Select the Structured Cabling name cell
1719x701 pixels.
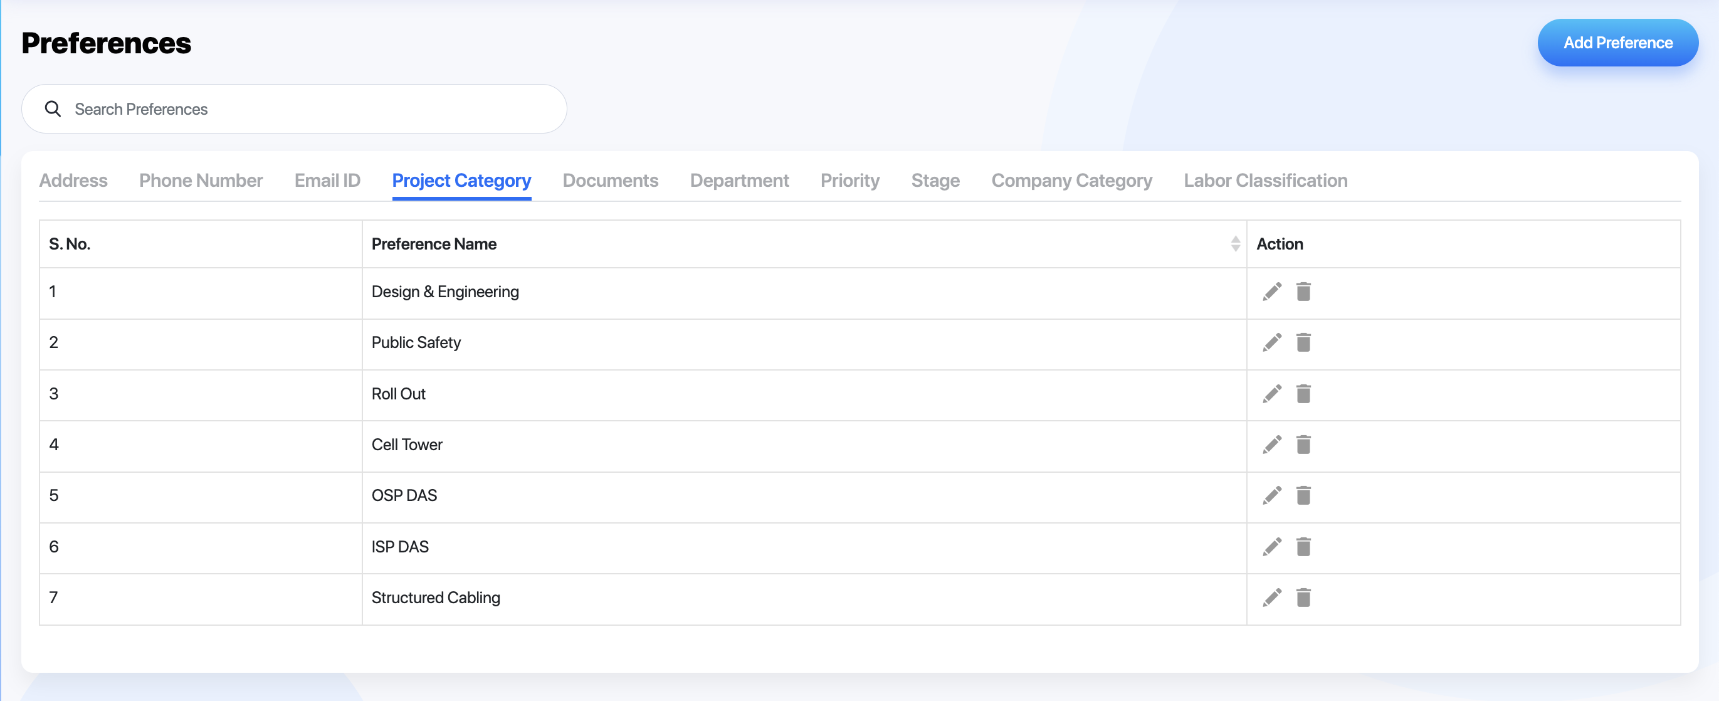click(804, 599)
